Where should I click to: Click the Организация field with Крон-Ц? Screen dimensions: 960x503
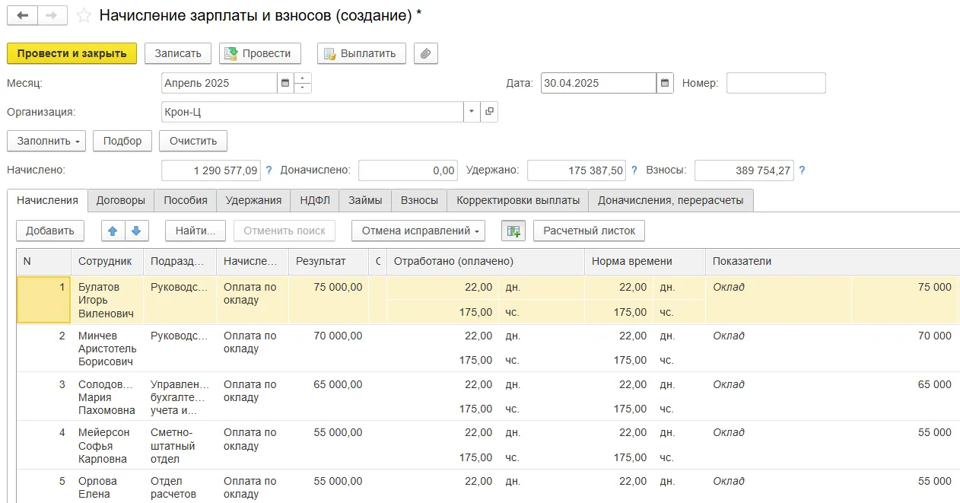point(313,112)
